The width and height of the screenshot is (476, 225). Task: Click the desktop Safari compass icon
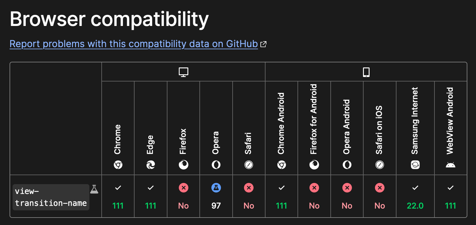tap(249, 165)
